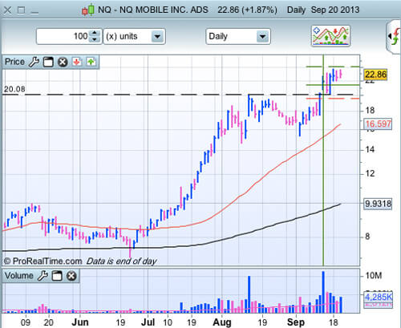Viewport: 401px width, 328px height.
Task: Decrease units count with stepper down arrow
Action: click(x=95, y=39)
